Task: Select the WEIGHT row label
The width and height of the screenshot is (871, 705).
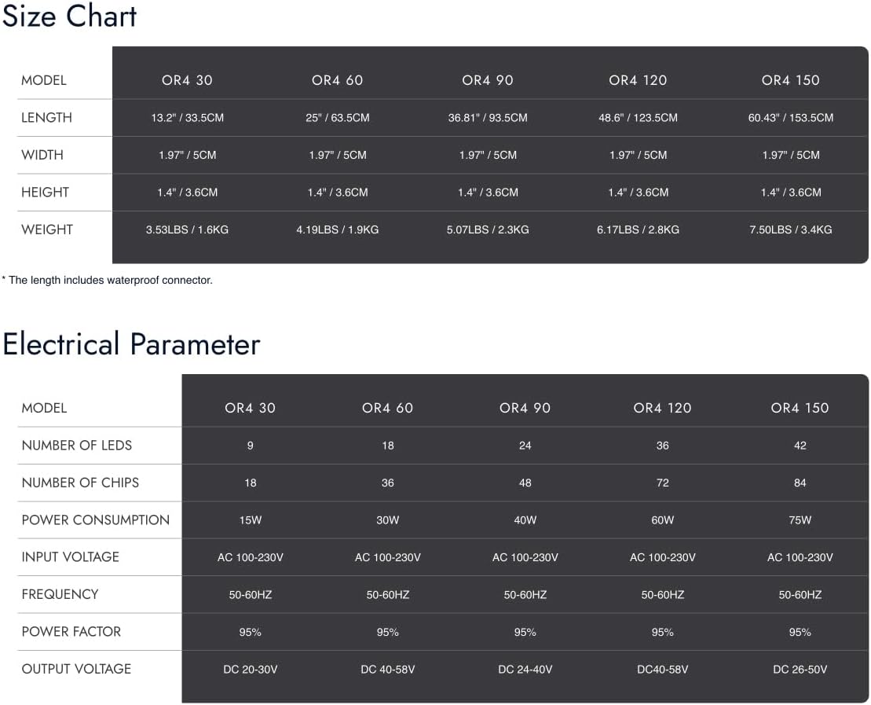Action: tap(47, 229)
